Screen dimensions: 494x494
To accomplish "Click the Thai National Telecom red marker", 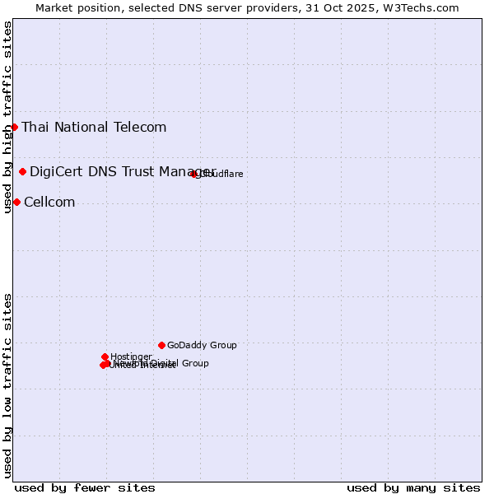I will tap(14, 127).
